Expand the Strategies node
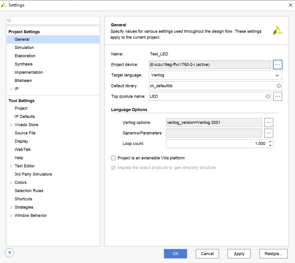 tap(11, 207)
